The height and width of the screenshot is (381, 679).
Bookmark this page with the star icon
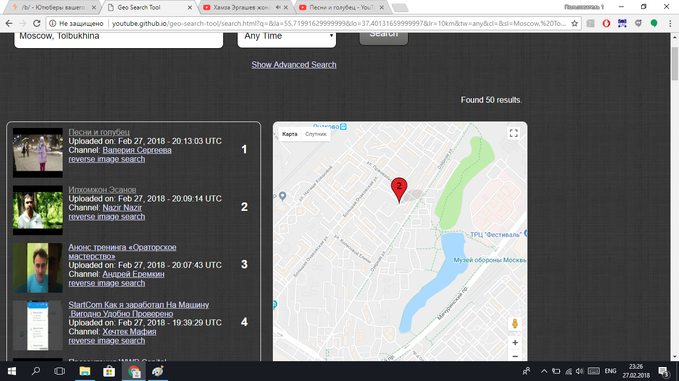pos(575,23)
